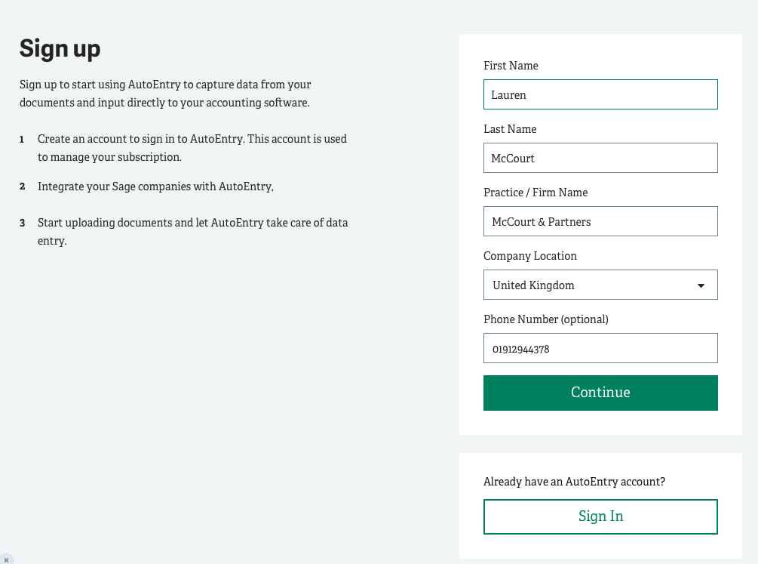Focus the Practice / Firm Name input
758x564 pixels.
coord(600,222)
